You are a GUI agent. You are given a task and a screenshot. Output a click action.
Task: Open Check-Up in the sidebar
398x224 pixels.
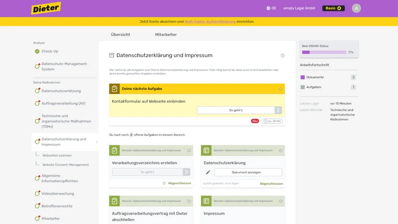pos(50,51)
